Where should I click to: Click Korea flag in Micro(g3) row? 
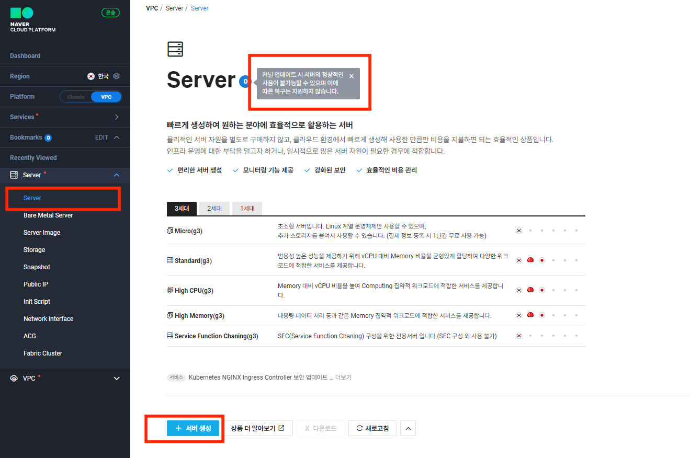click(x=519, y=231)
